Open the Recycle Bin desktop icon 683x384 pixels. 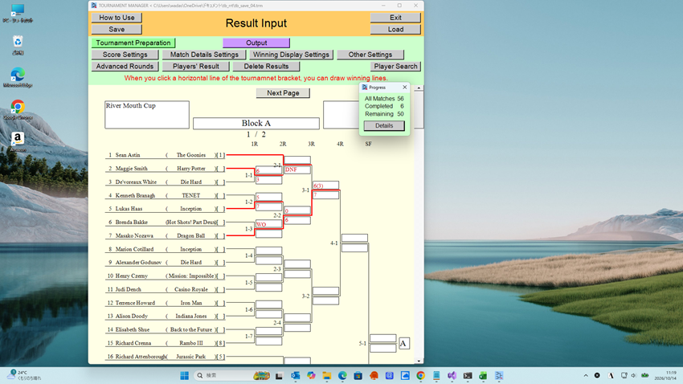point(18,45)
